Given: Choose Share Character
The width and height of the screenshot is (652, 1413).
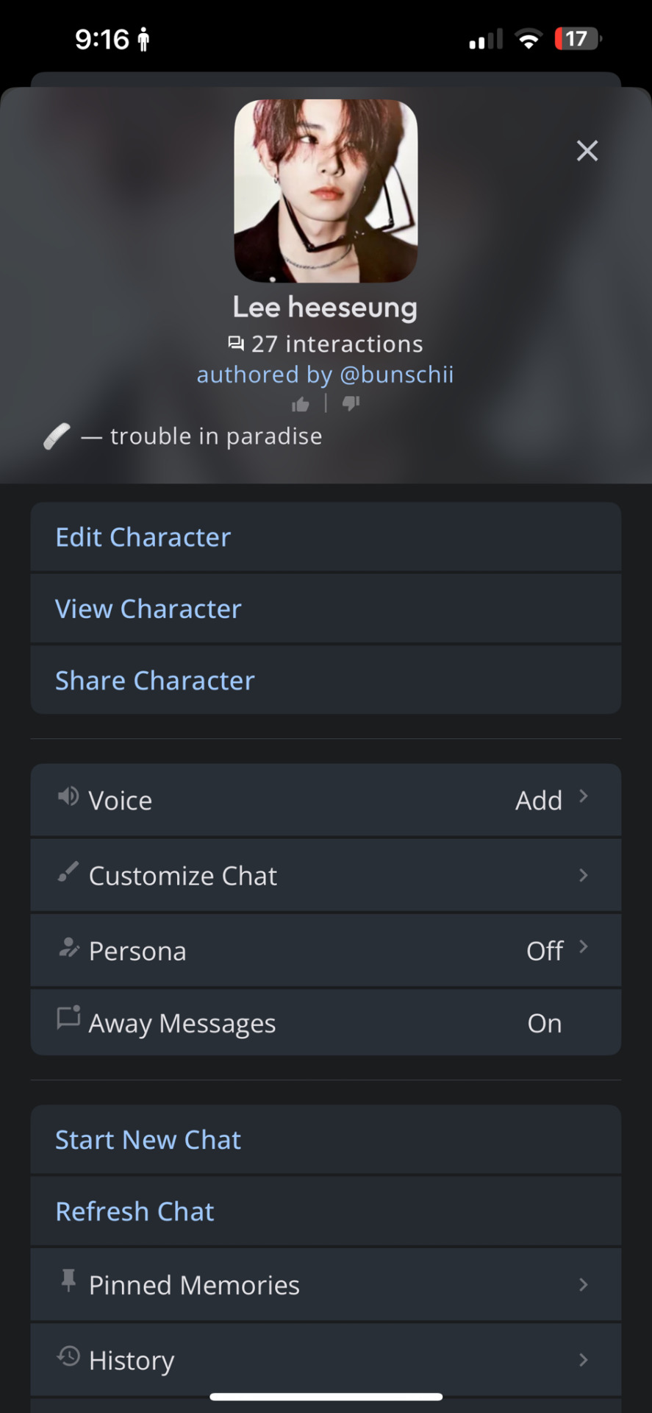Looking at the screenshot, I should (326, 680).
